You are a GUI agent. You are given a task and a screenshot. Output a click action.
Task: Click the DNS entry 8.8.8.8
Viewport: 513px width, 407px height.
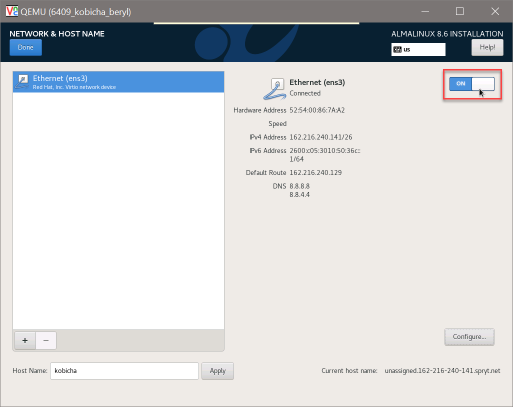click(299, 186)
